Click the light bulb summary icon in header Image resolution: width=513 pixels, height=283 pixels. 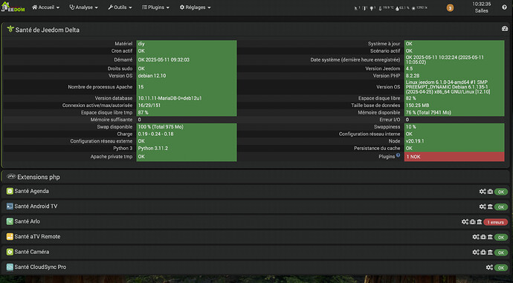click(372, 8)
